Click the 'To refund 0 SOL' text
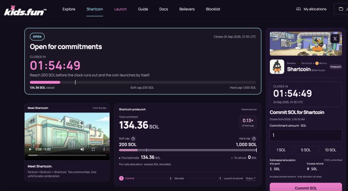The image size is (348, 191). coord(244,158)
